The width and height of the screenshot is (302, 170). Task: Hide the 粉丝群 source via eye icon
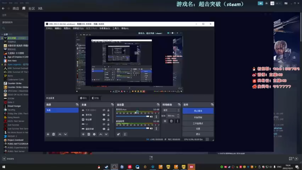[104, 119]
